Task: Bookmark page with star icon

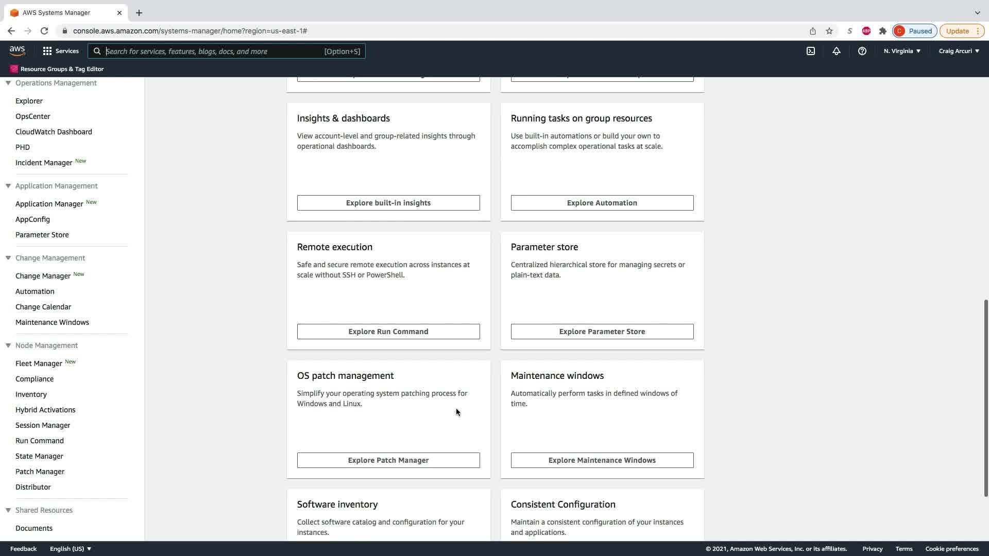Action: pos(829,31)
